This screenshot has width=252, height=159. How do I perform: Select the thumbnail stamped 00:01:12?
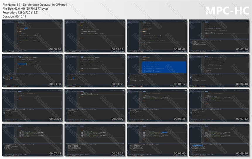[95, 36]
